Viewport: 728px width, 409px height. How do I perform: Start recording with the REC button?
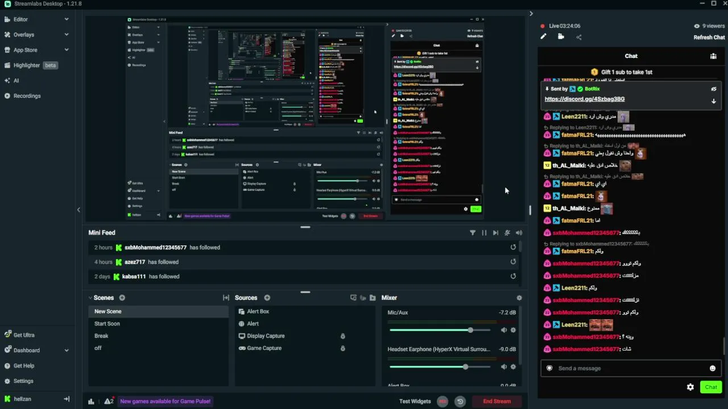pos(442,402)
